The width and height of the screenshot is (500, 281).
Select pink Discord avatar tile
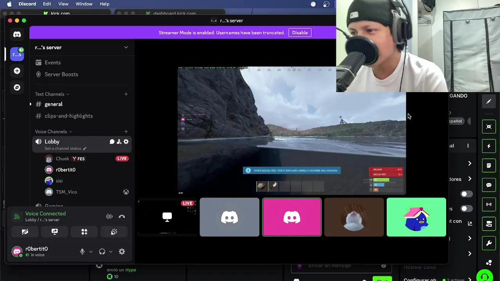coord(292,217)
